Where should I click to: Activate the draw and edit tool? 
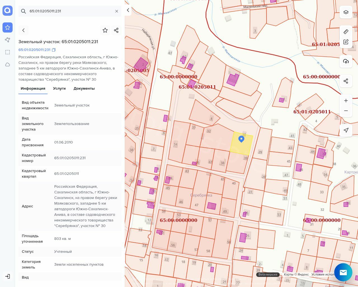pos(346,42)
